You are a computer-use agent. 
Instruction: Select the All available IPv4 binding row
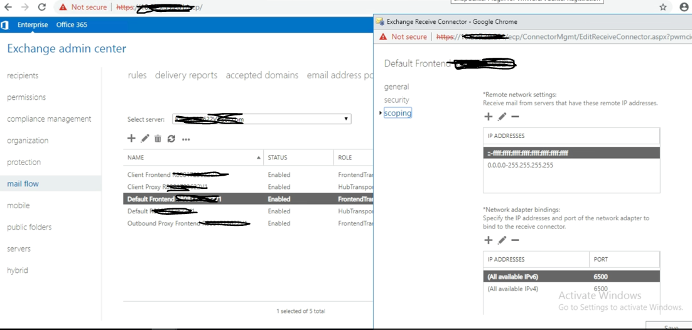571,289
